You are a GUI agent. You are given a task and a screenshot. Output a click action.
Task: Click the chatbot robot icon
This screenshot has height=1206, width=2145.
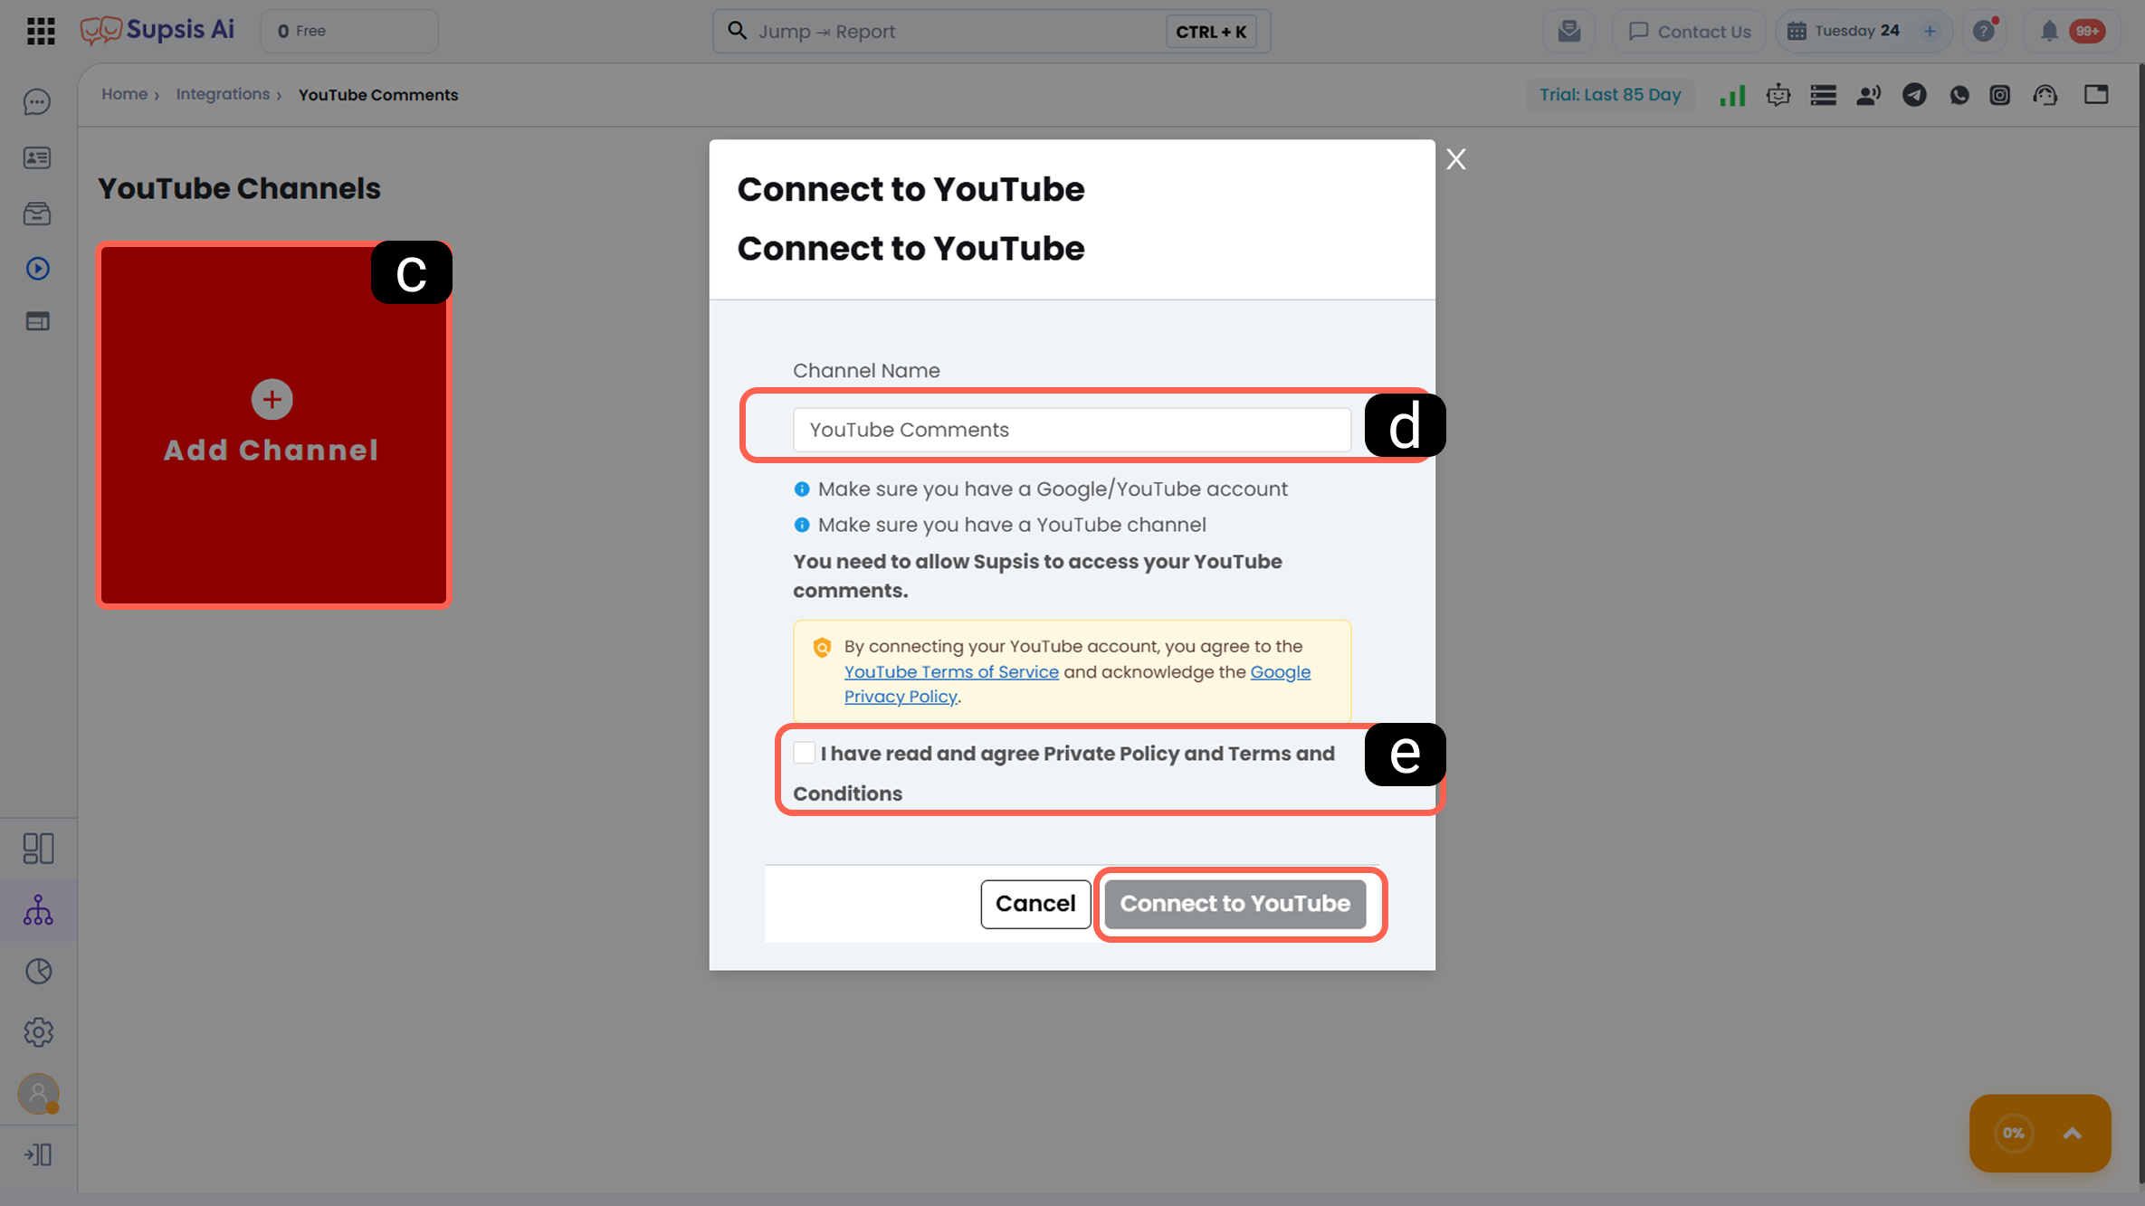pyautogui.click(x=1778, y=95)
